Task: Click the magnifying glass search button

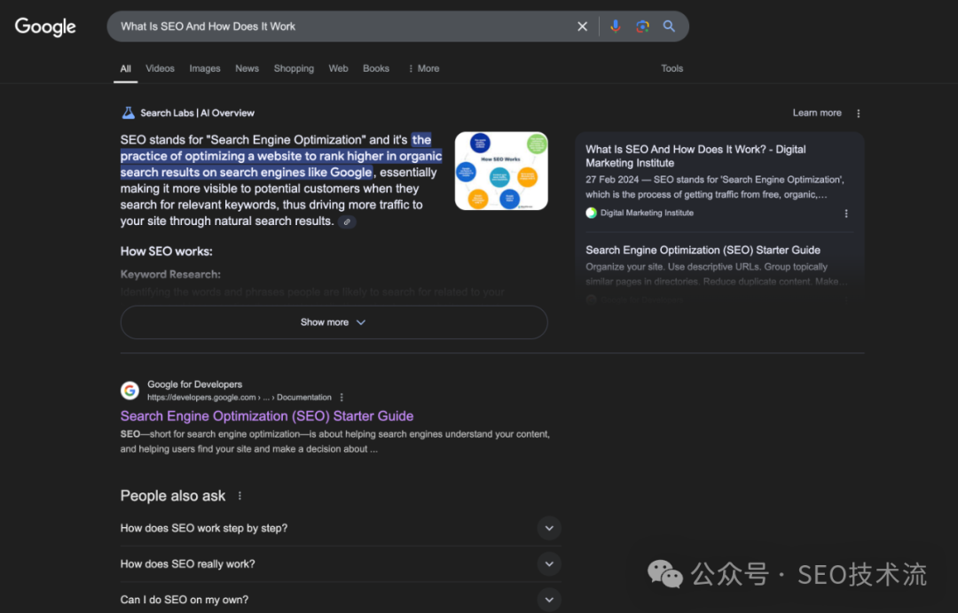Action: [x=670, y=27]
